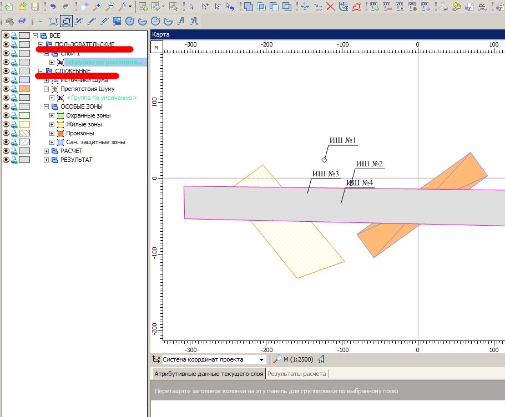Switch to the Результаты расчета tab
The image size is (505, 417).
pyautogui.click(x=296, y=374)
